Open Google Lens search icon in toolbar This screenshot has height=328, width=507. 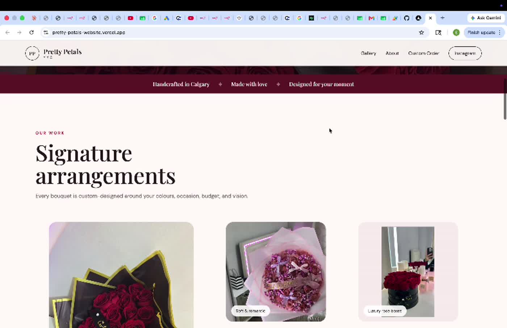tap(438, 32)
